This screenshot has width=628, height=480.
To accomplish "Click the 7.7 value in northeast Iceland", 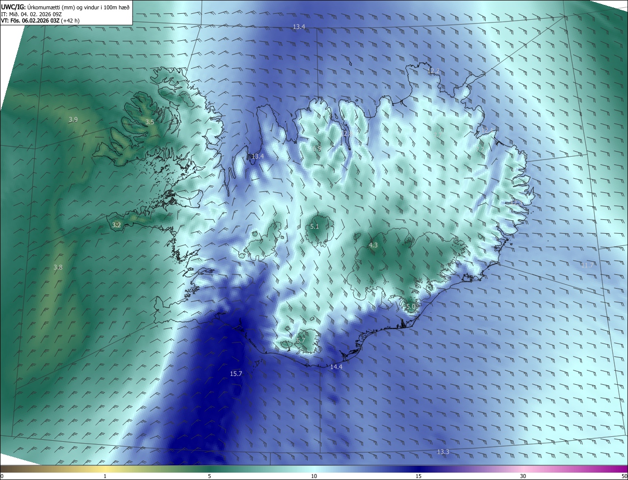I will click(437, 135).
